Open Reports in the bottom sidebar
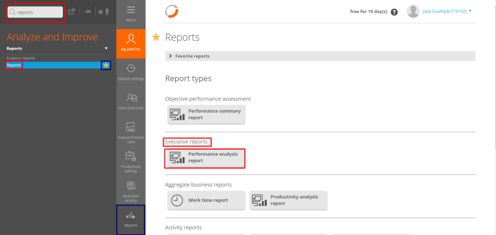This screenshot has width=496, height=235. pos(131,219)
